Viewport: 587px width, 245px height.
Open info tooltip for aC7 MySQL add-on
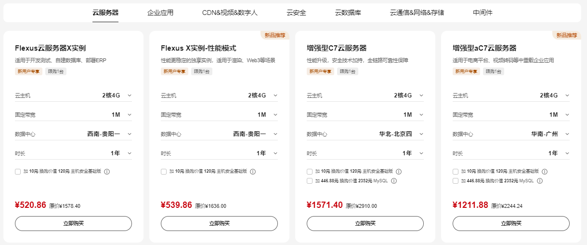pos(540,181)
